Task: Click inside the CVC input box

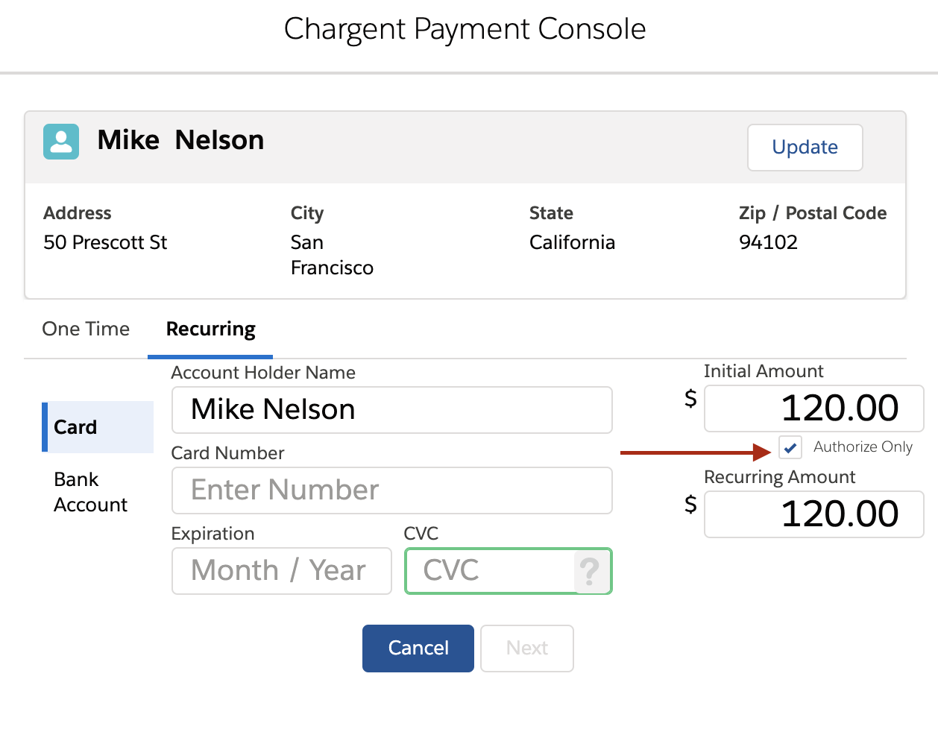Action: point(492,570)
